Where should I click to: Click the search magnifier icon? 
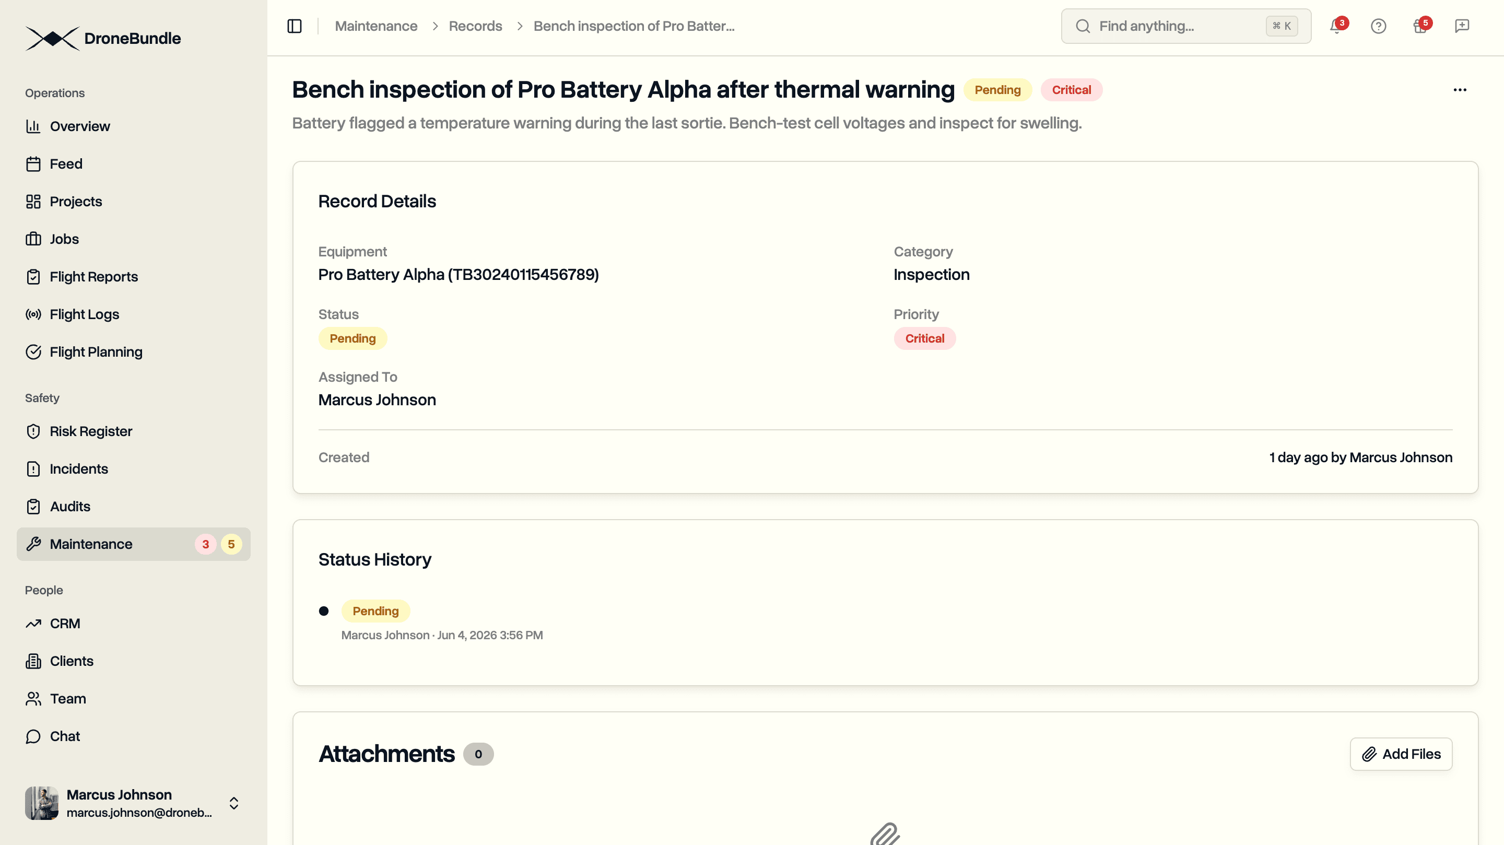1083,26
